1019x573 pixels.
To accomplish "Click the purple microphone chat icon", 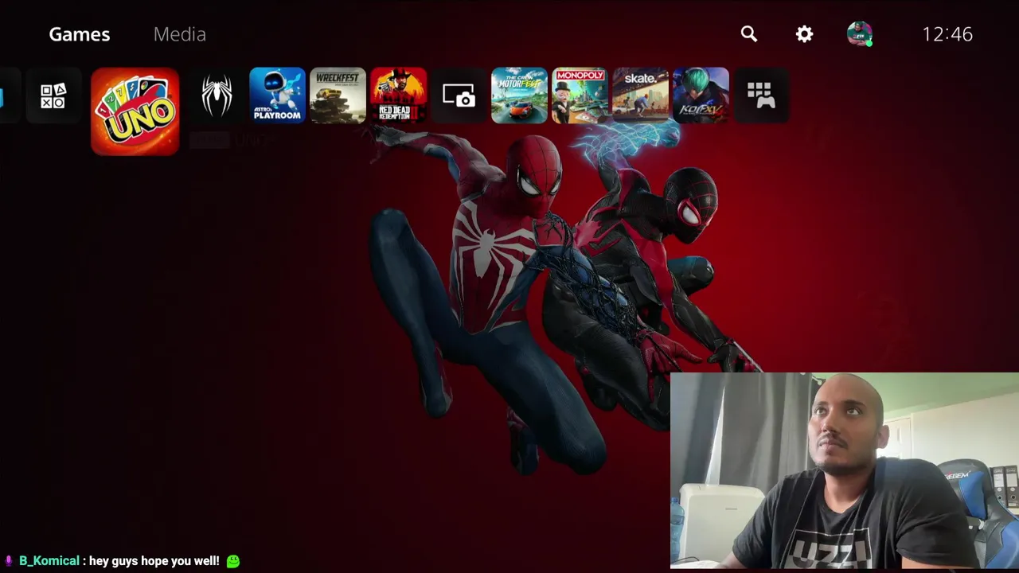I will 9,561.
